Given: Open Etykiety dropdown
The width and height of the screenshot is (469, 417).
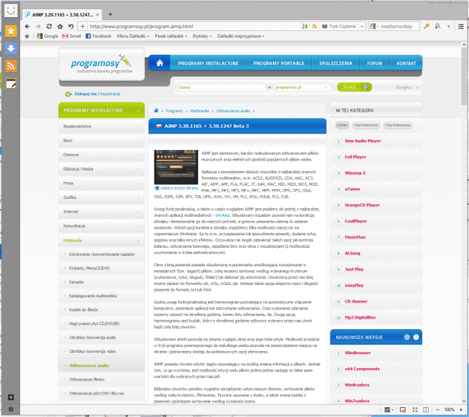Looking at the screenshot, I should (x=202, y=36).
